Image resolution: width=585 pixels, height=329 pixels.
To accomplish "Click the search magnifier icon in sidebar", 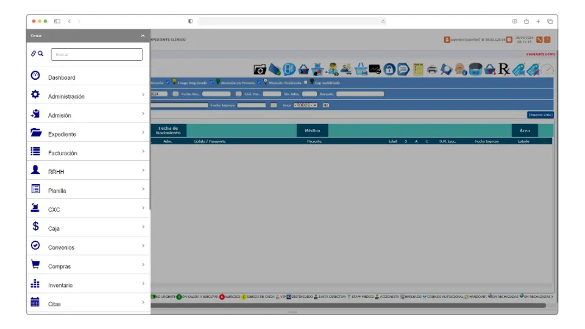I will [41, 54].
